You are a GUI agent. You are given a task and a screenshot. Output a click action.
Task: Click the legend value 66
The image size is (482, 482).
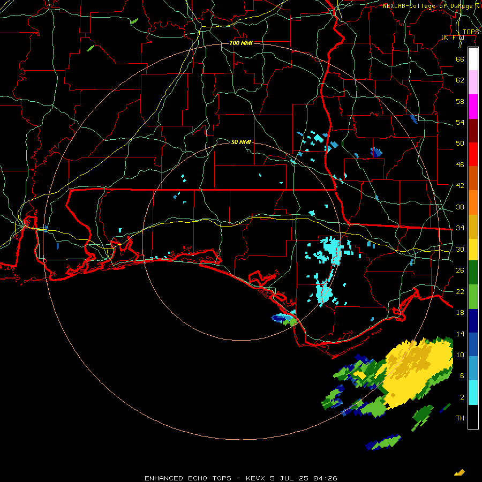click(460, 59)
